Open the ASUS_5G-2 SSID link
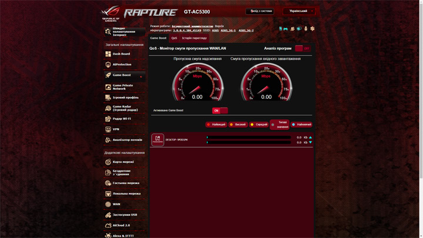 click(246, 31)
